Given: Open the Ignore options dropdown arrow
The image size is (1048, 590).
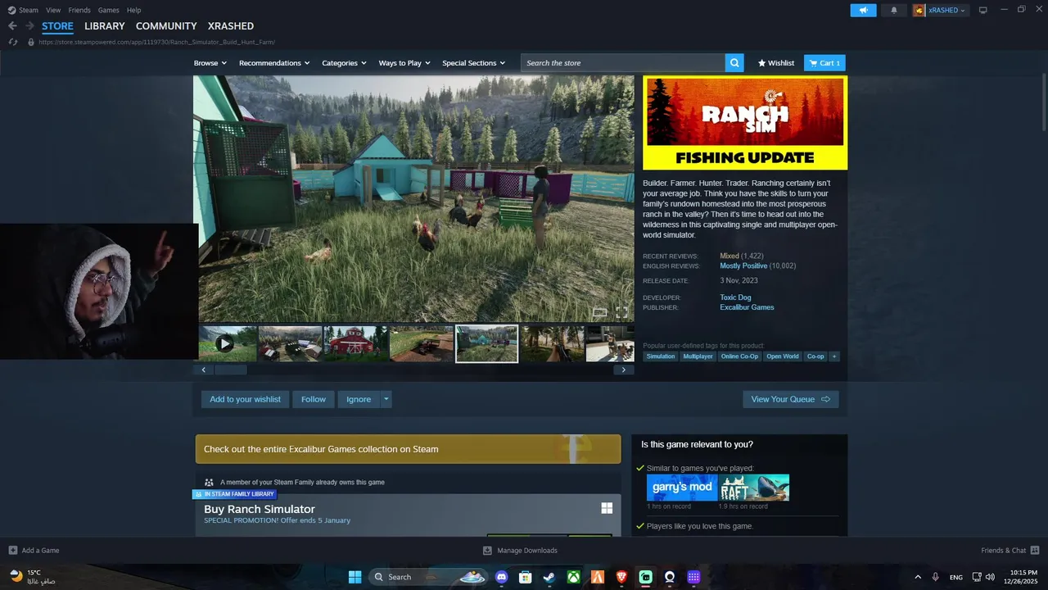Looking at the screenshot, I should 386,399.
